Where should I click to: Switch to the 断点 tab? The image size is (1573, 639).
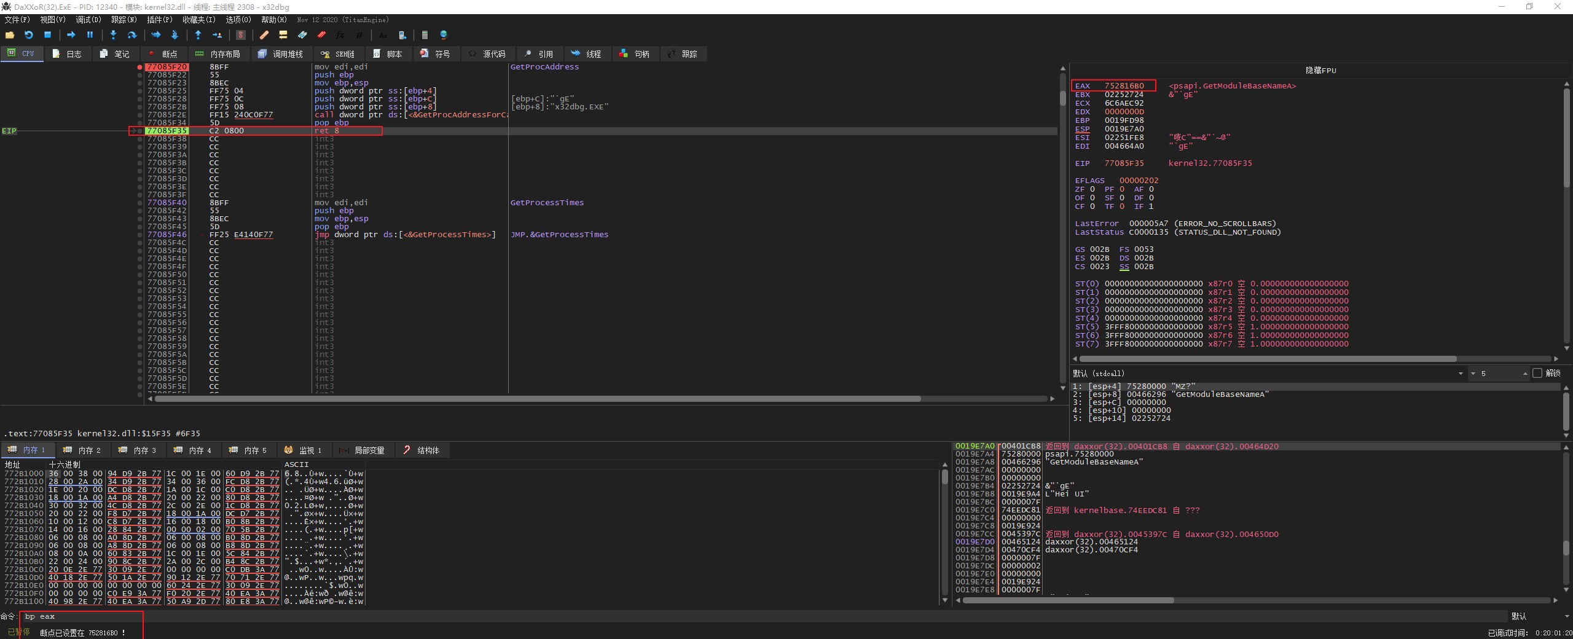[x=163, y=54]
